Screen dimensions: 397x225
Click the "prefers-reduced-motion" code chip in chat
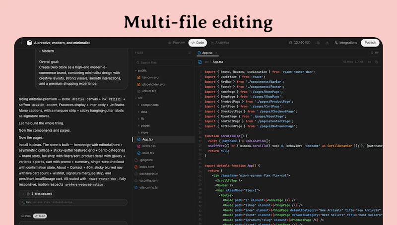pyautogui.click(x=84, y=185)
